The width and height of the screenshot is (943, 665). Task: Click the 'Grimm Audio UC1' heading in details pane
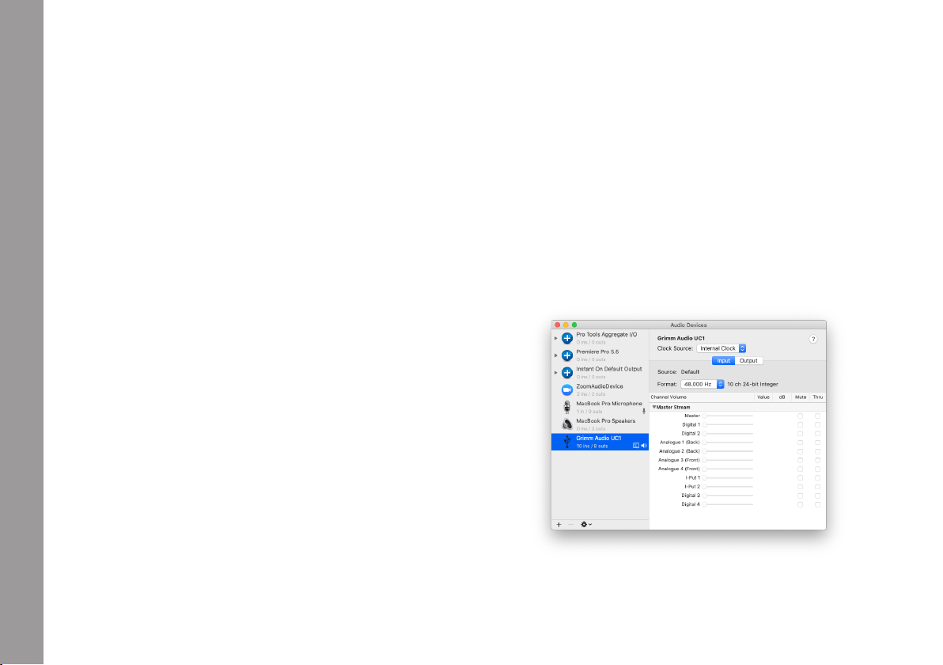tap(681, 338)
